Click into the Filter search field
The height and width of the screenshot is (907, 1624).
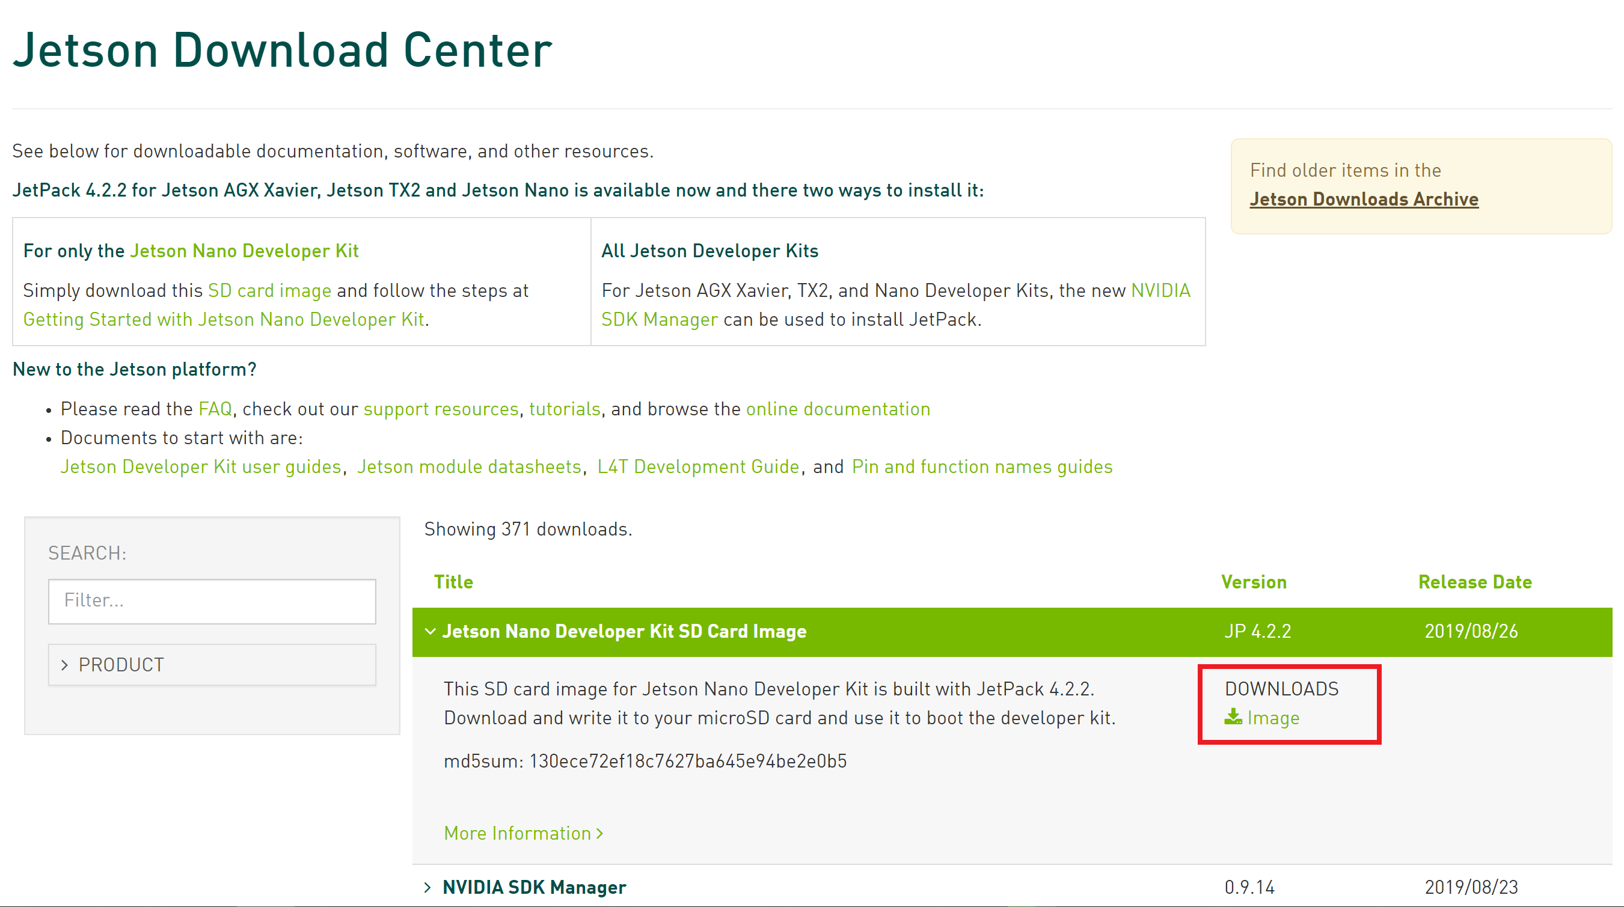point(212,600)
